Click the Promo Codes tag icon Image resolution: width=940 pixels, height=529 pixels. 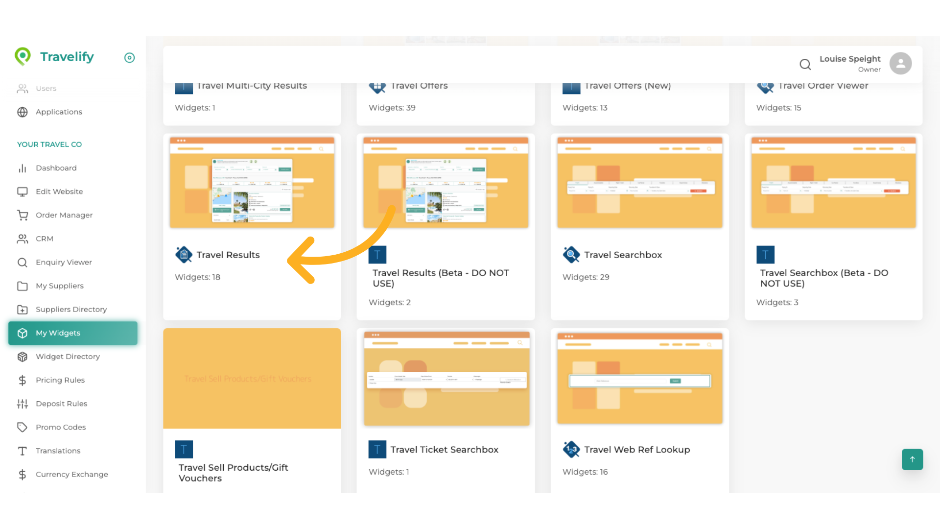(23, 427)
